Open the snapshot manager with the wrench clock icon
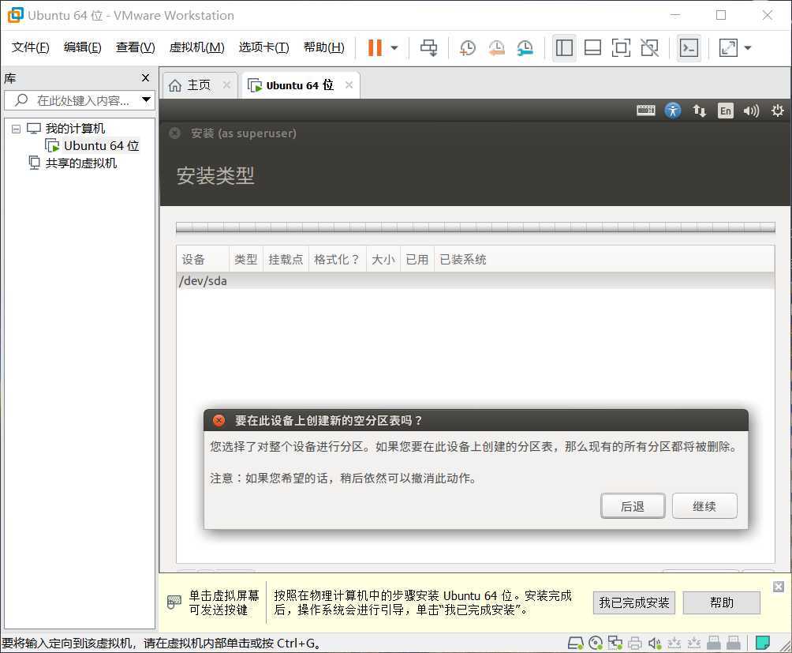The height and width of the screenshot is (653, 792). (525, 48)
